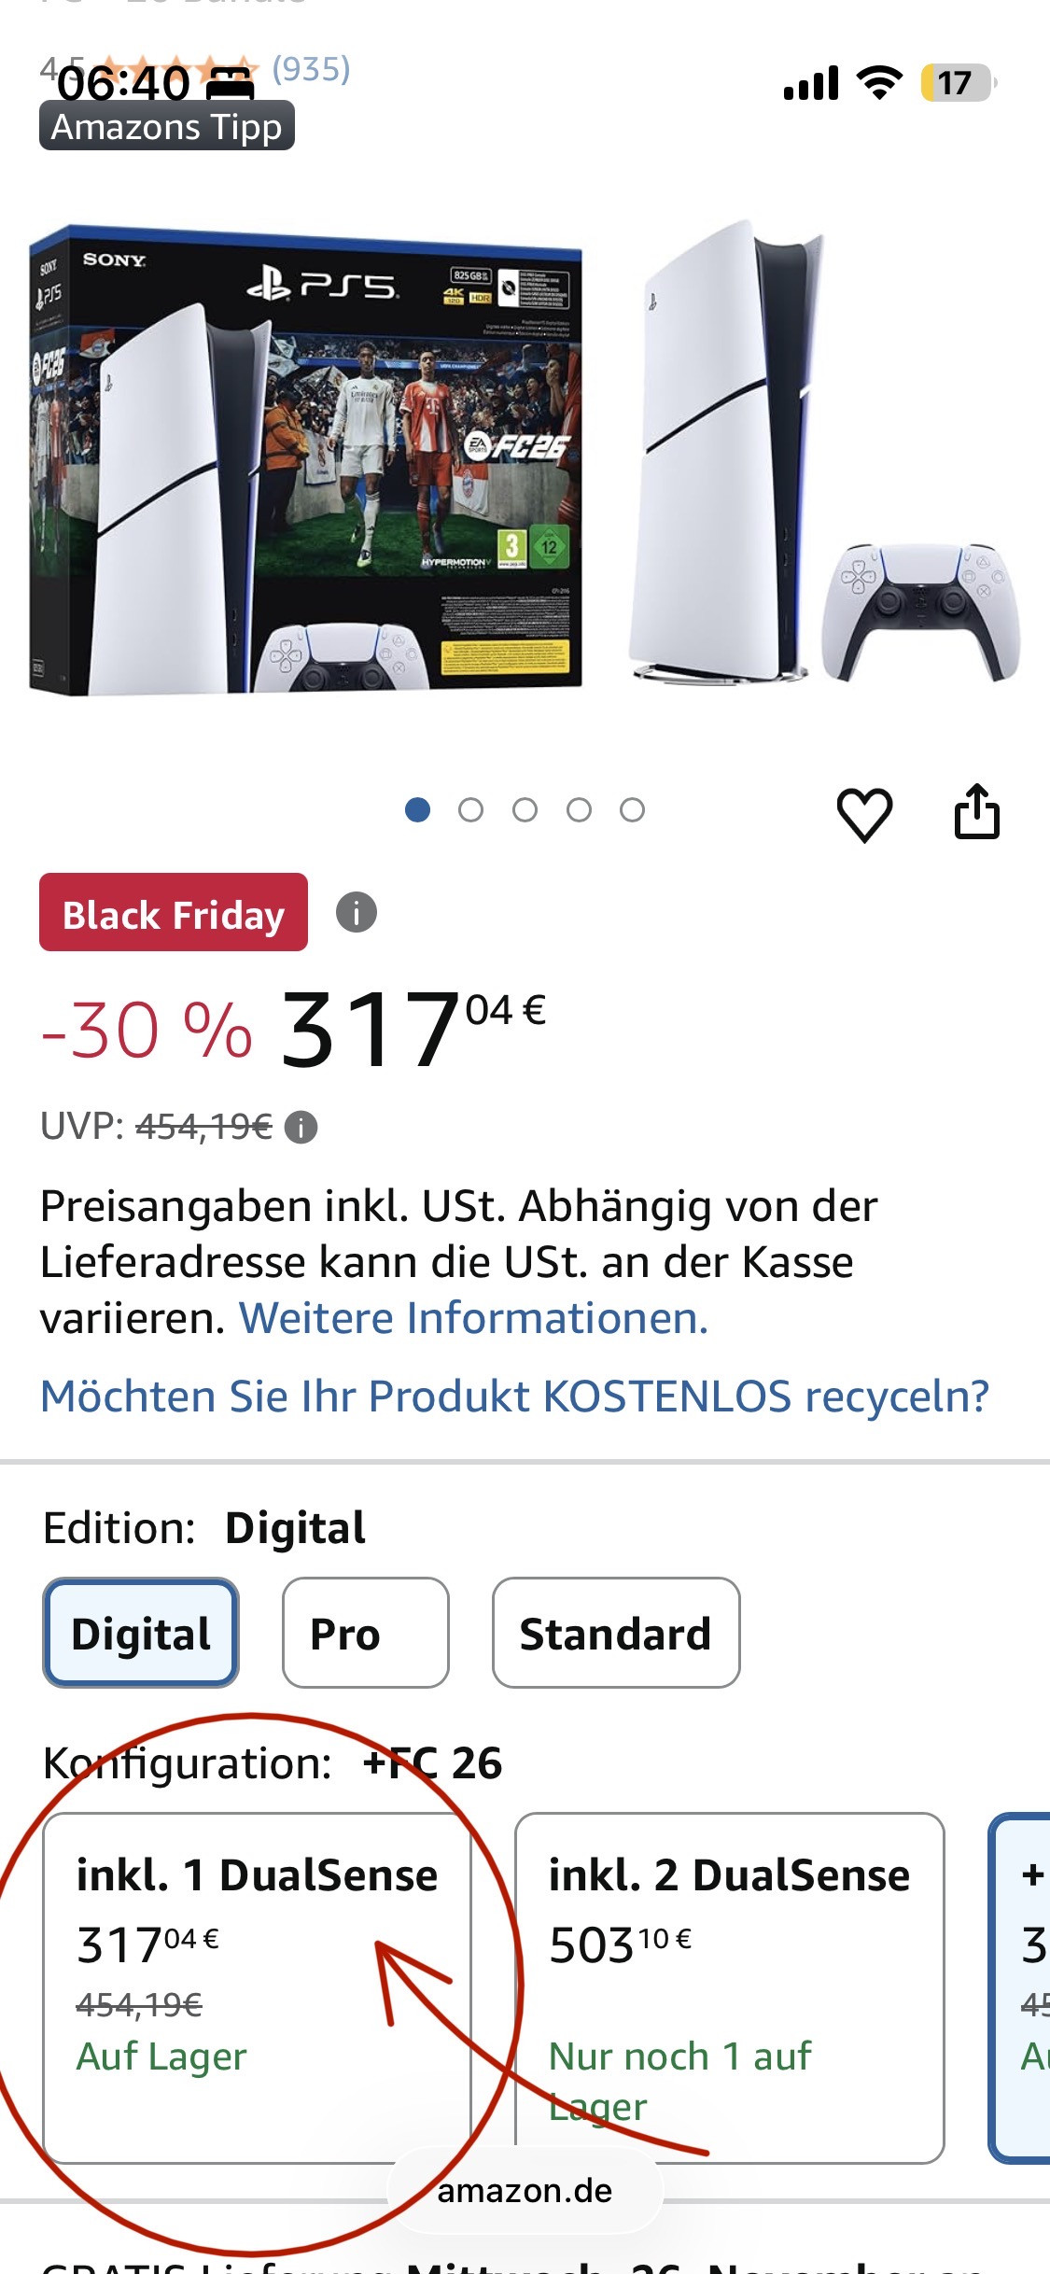This screenshot has width=1050, height=2274.
Task: Choose the inkl. 2 DualSense configuration
Action: (x=729, y=1986)
